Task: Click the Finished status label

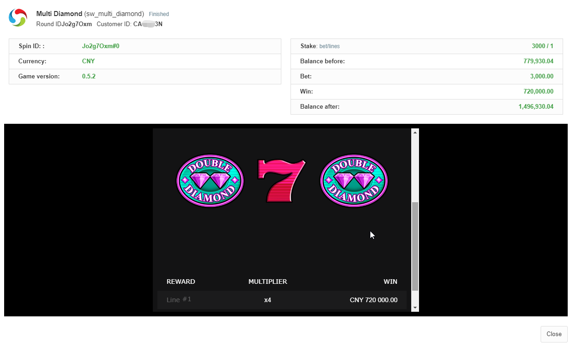Action: coord(159,14)
